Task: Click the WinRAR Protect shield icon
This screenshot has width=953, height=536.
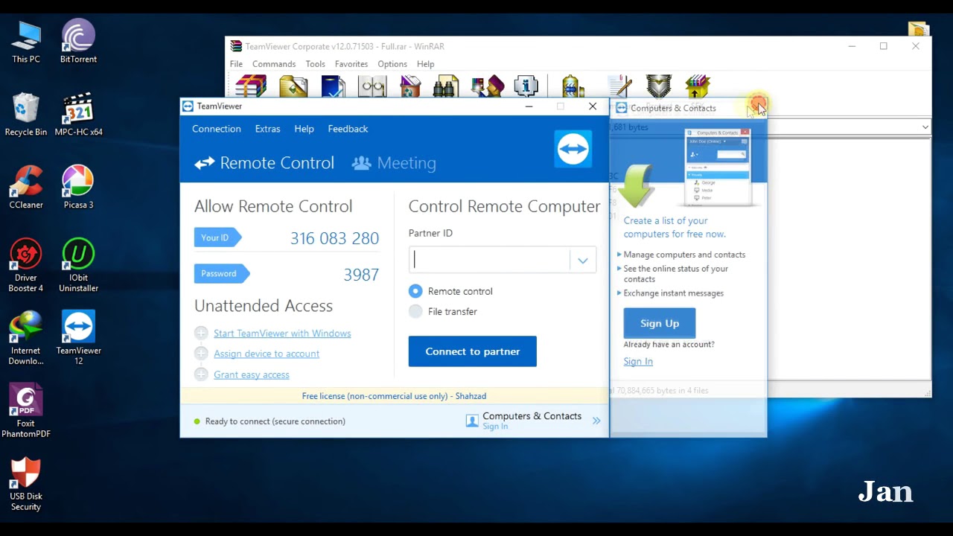Action: [659, 86]
